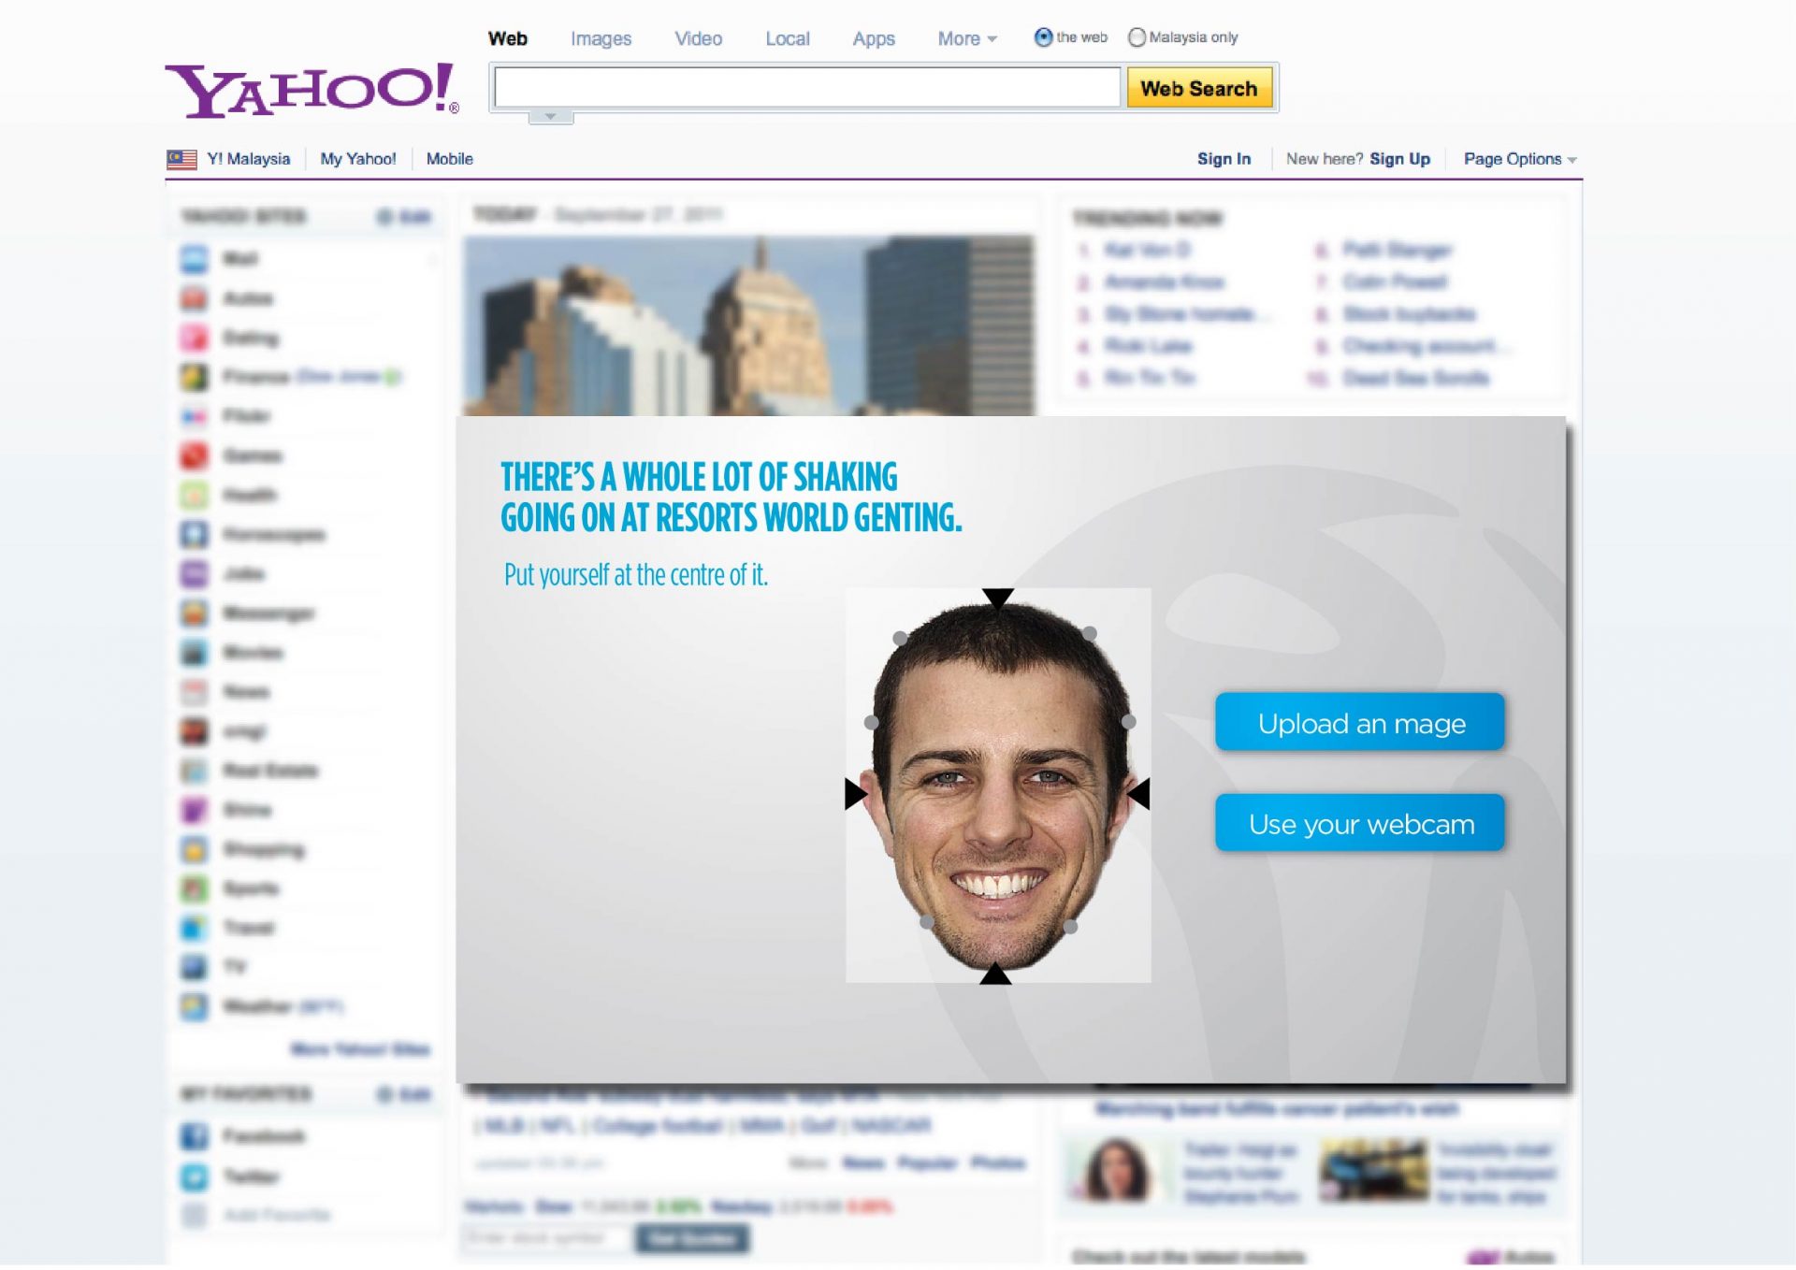Screen dimensions: 1796x1270
Task: Click the Facebook icon in My Favorites
Action: coord(194,1137)
